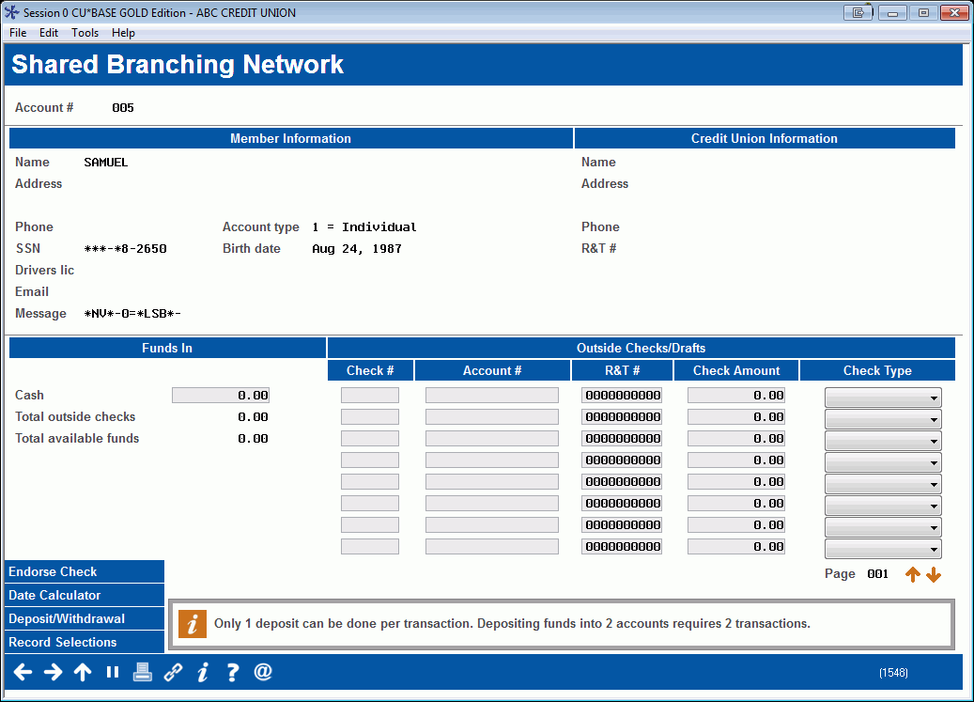The image size is (974, 702).
Task: Click the page number 001
Action: [x=877, y=574]
